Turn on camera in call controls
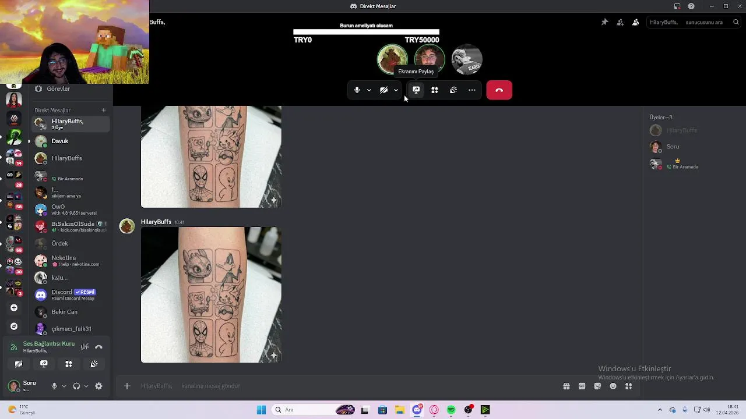This screenshot has width=746, height=419. (383, 90)
